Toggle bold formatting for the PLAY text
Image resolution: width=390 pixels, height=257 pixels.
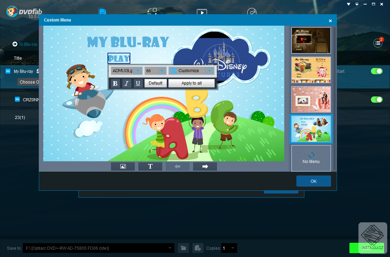115,83
